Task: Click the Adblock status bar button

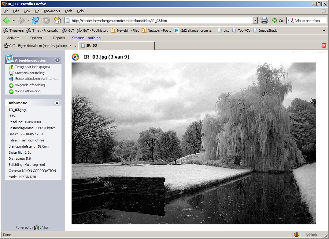Action: click(311, 235)
